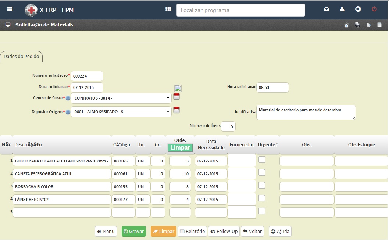Focus the Localizar programa search box

point(241,10)
